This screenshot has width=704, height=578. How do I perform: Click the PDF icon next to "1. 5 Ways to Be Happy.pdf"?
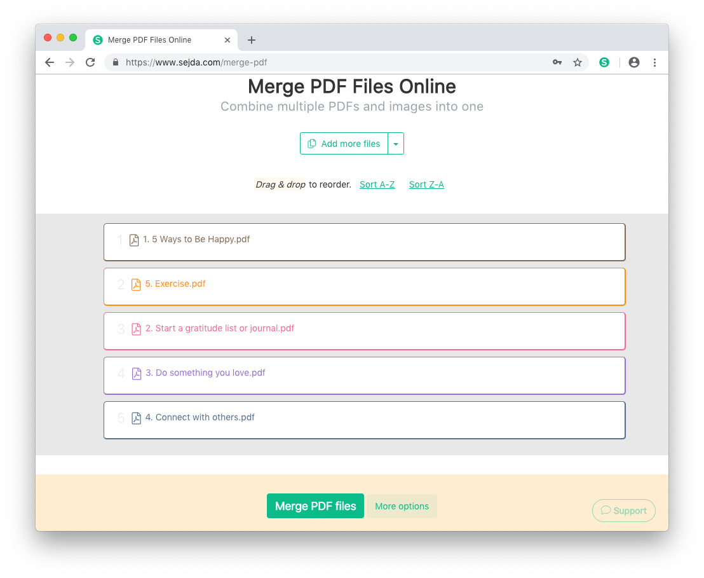click(133, 240)
